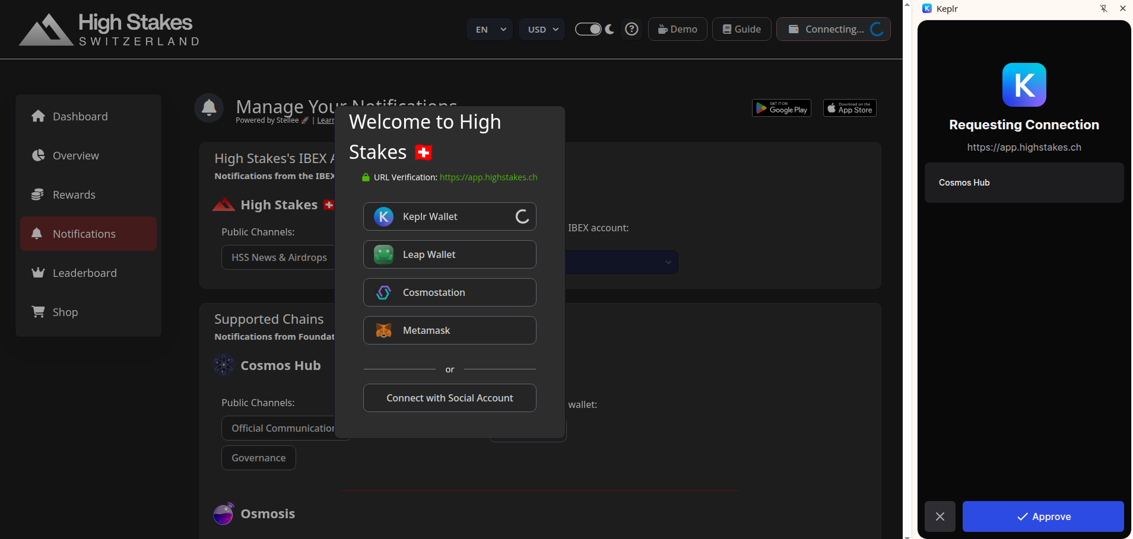Click the Rewards coins icon

[37, 194]
